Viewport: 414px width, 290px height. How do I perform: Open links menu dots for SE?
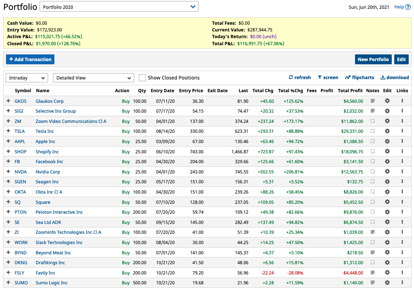[402, 222]
